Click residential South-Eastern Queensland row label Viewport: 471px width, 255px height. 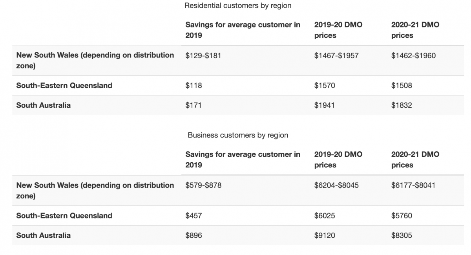[x=64, y=86]
